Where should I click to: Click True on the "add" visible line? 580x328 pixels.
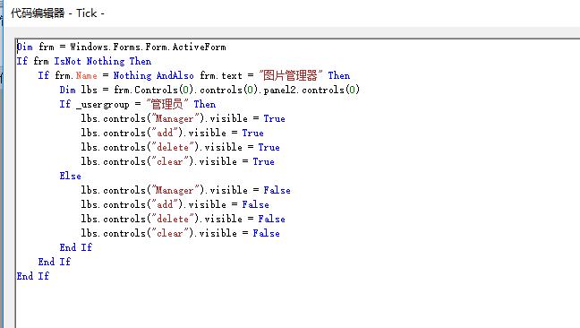coord(253,133)
